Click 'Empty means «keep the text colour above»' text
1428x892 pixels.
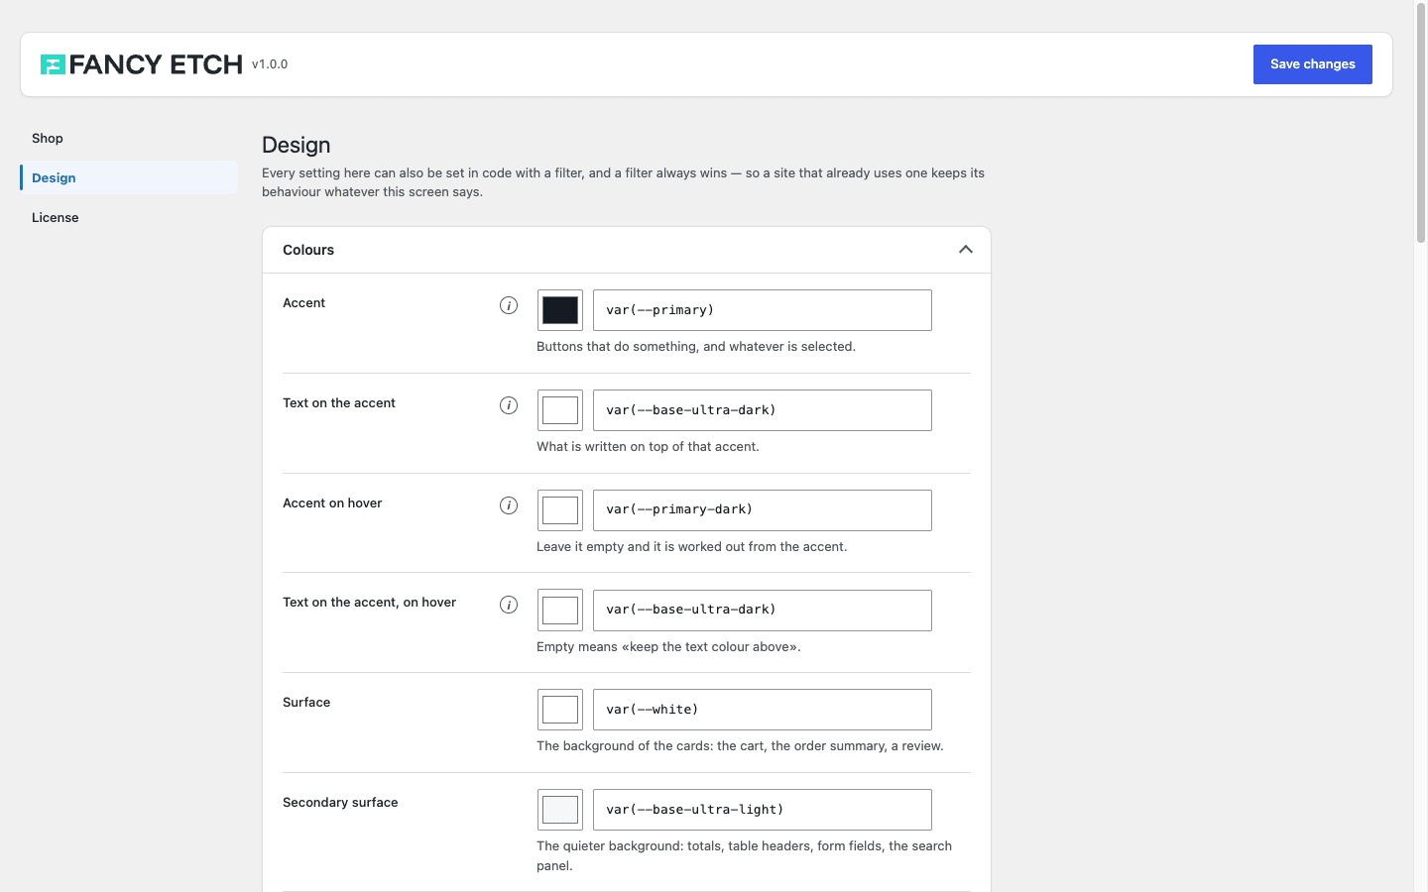(668, 647)
